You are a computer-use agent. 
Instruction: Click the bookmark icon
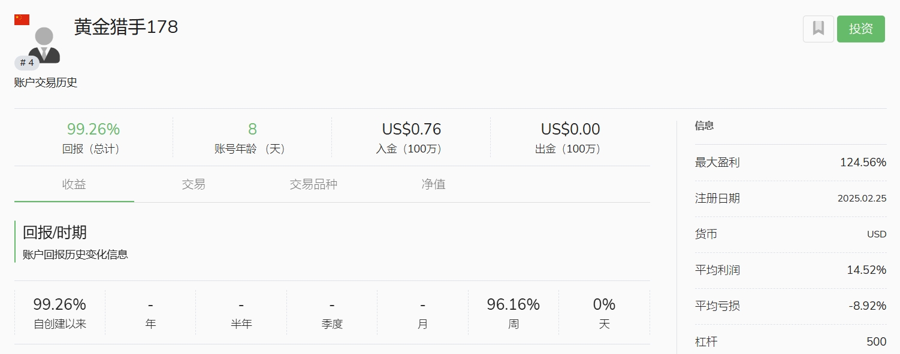click(x=818, y=29)
